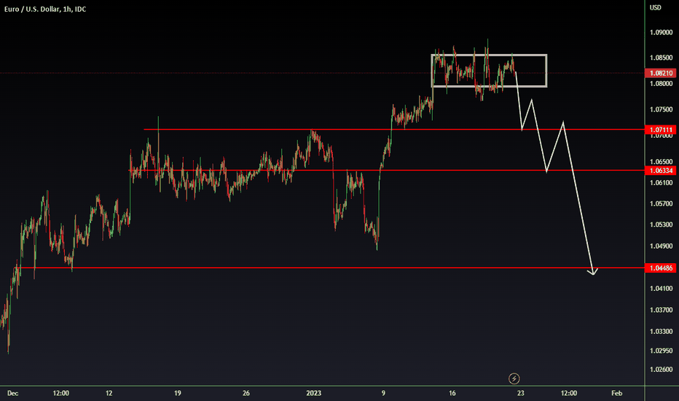Viewport: 679px width, 401px height.
Task: Click the Euro / U.S. Dollar symbol title
Action: [45, 9]
